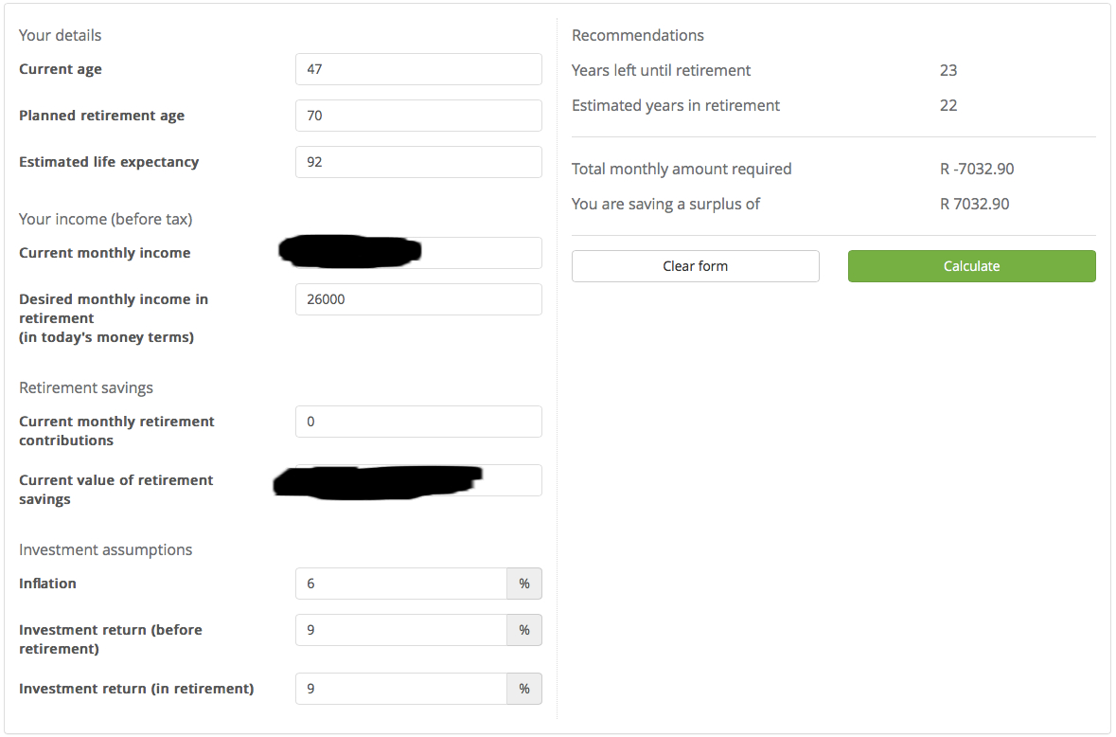This screenshot has height=737, width=1116.
Task: Select the Estimated life expectancy input
Action: tap(418, 162)
